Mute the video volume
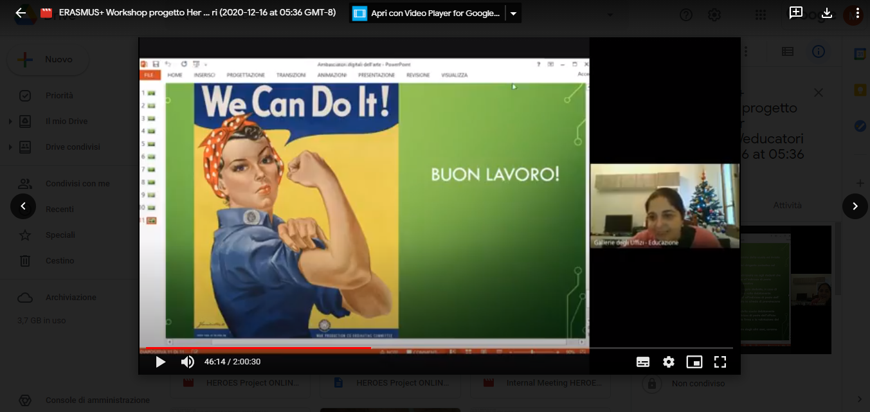This screenshot has width=870, height=412. coord(187,362)
